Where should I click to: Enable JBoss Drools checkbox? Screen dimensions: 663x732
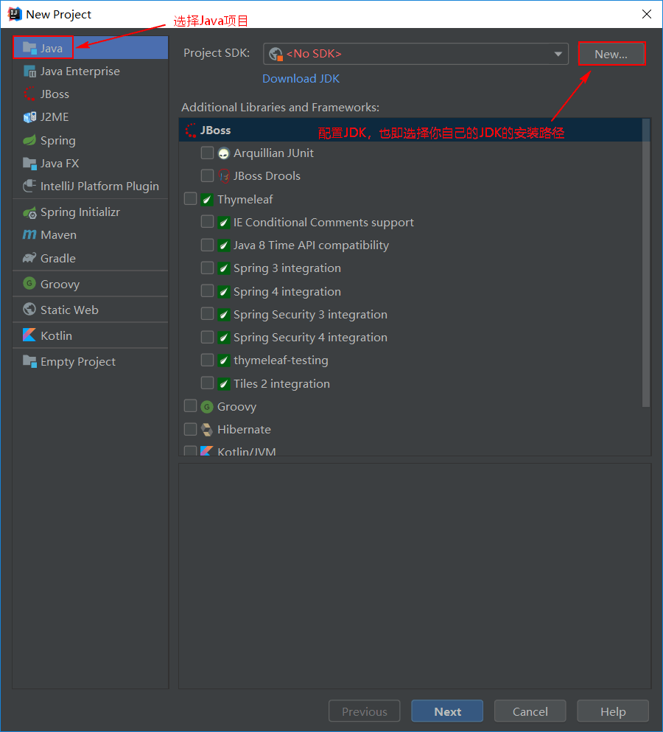coord(207,175)
